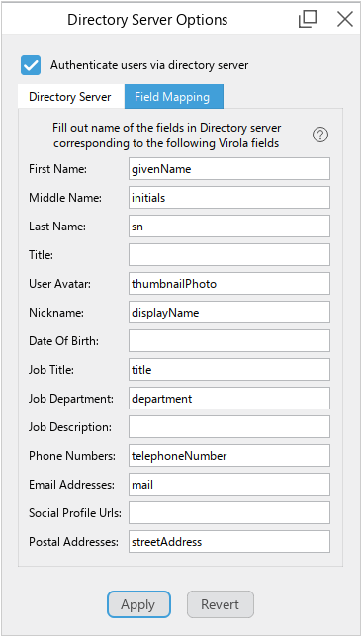Image resolution: width=362 pixels, height=637 pixels.
Task: Click the Postal Addresses streetAddress field
Action: tap(229, 541)
